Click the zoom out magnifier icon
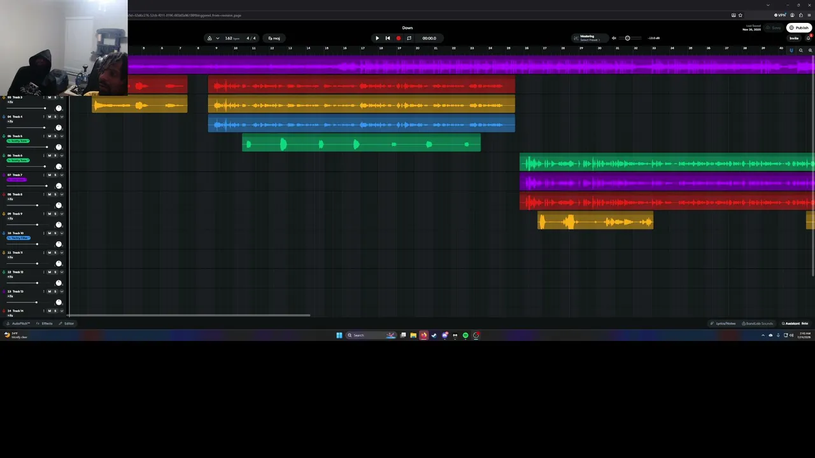The image size is (815, 458). [801, 50]
